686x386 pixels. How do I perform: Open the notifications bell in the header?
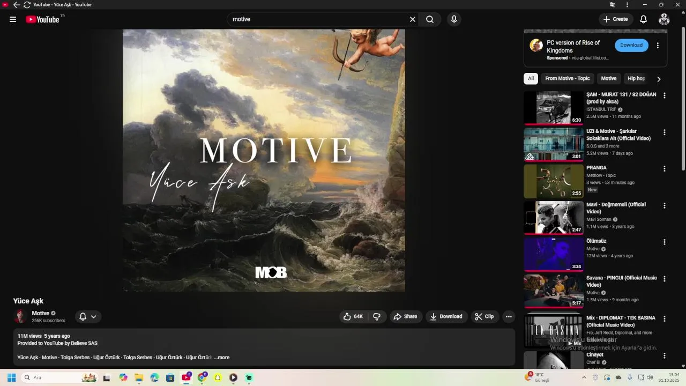pyautogui.click(x=644, y=19)
